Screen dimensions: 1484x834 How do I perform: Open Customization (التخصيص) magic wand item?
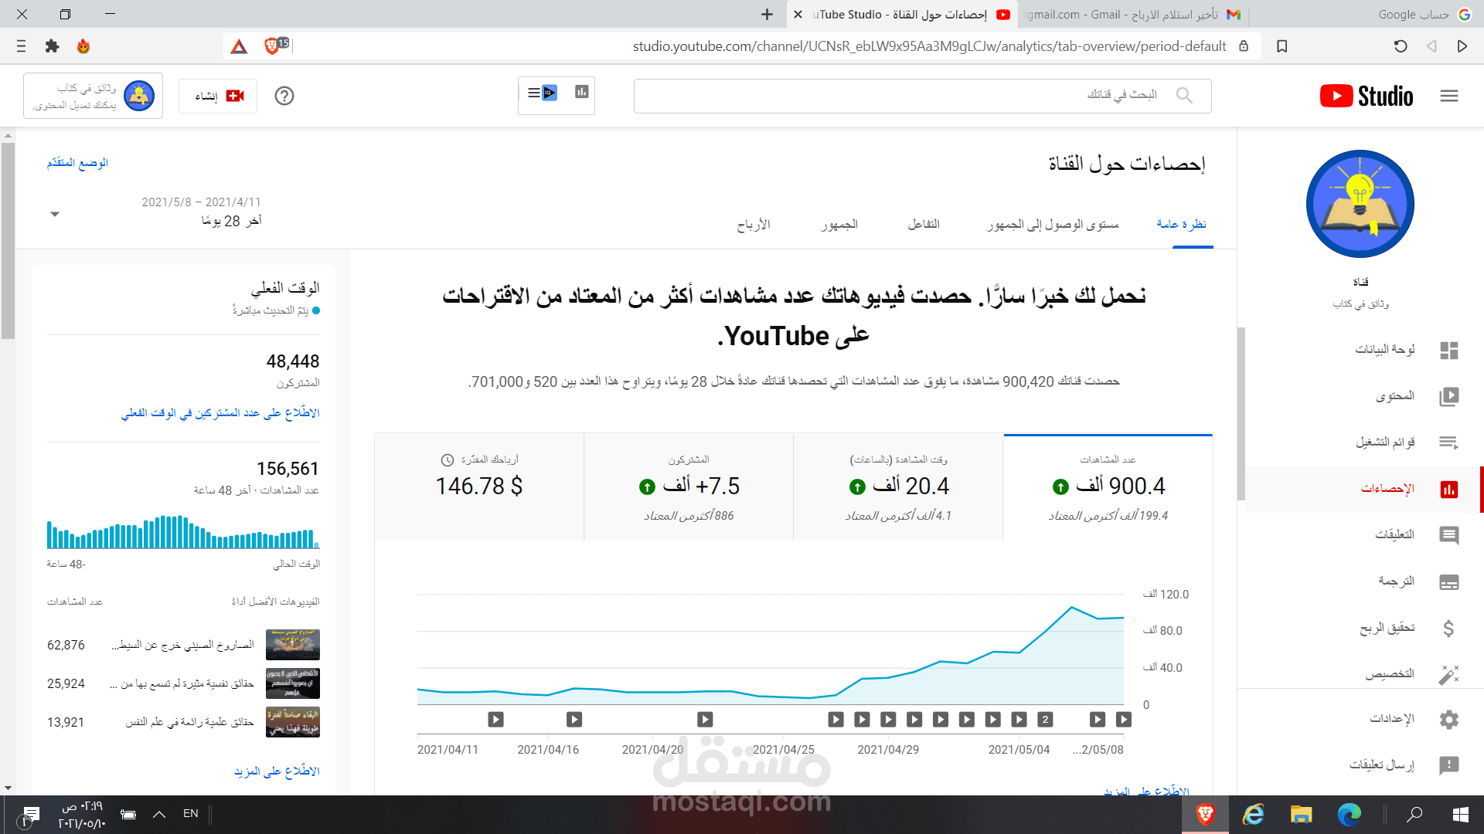tap(1364, 673)
